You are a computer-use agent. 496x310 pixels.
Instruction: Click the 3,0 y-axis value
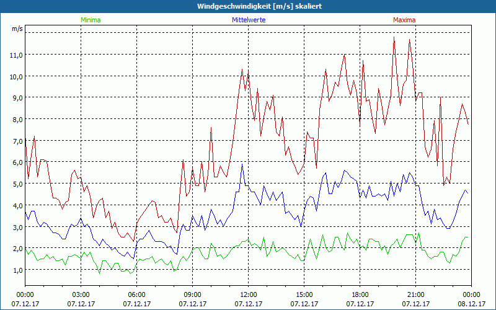18,227
